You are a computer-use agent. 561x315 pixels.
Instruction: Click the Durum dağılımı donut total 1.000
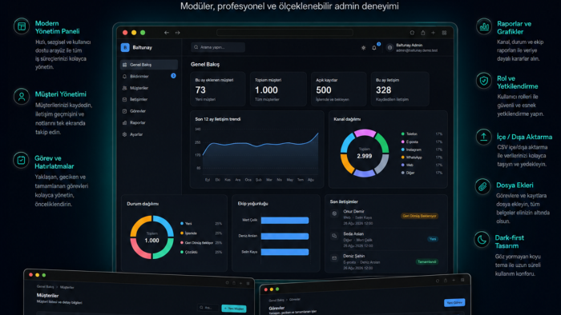pyautogui.click(x=151, y=241)
